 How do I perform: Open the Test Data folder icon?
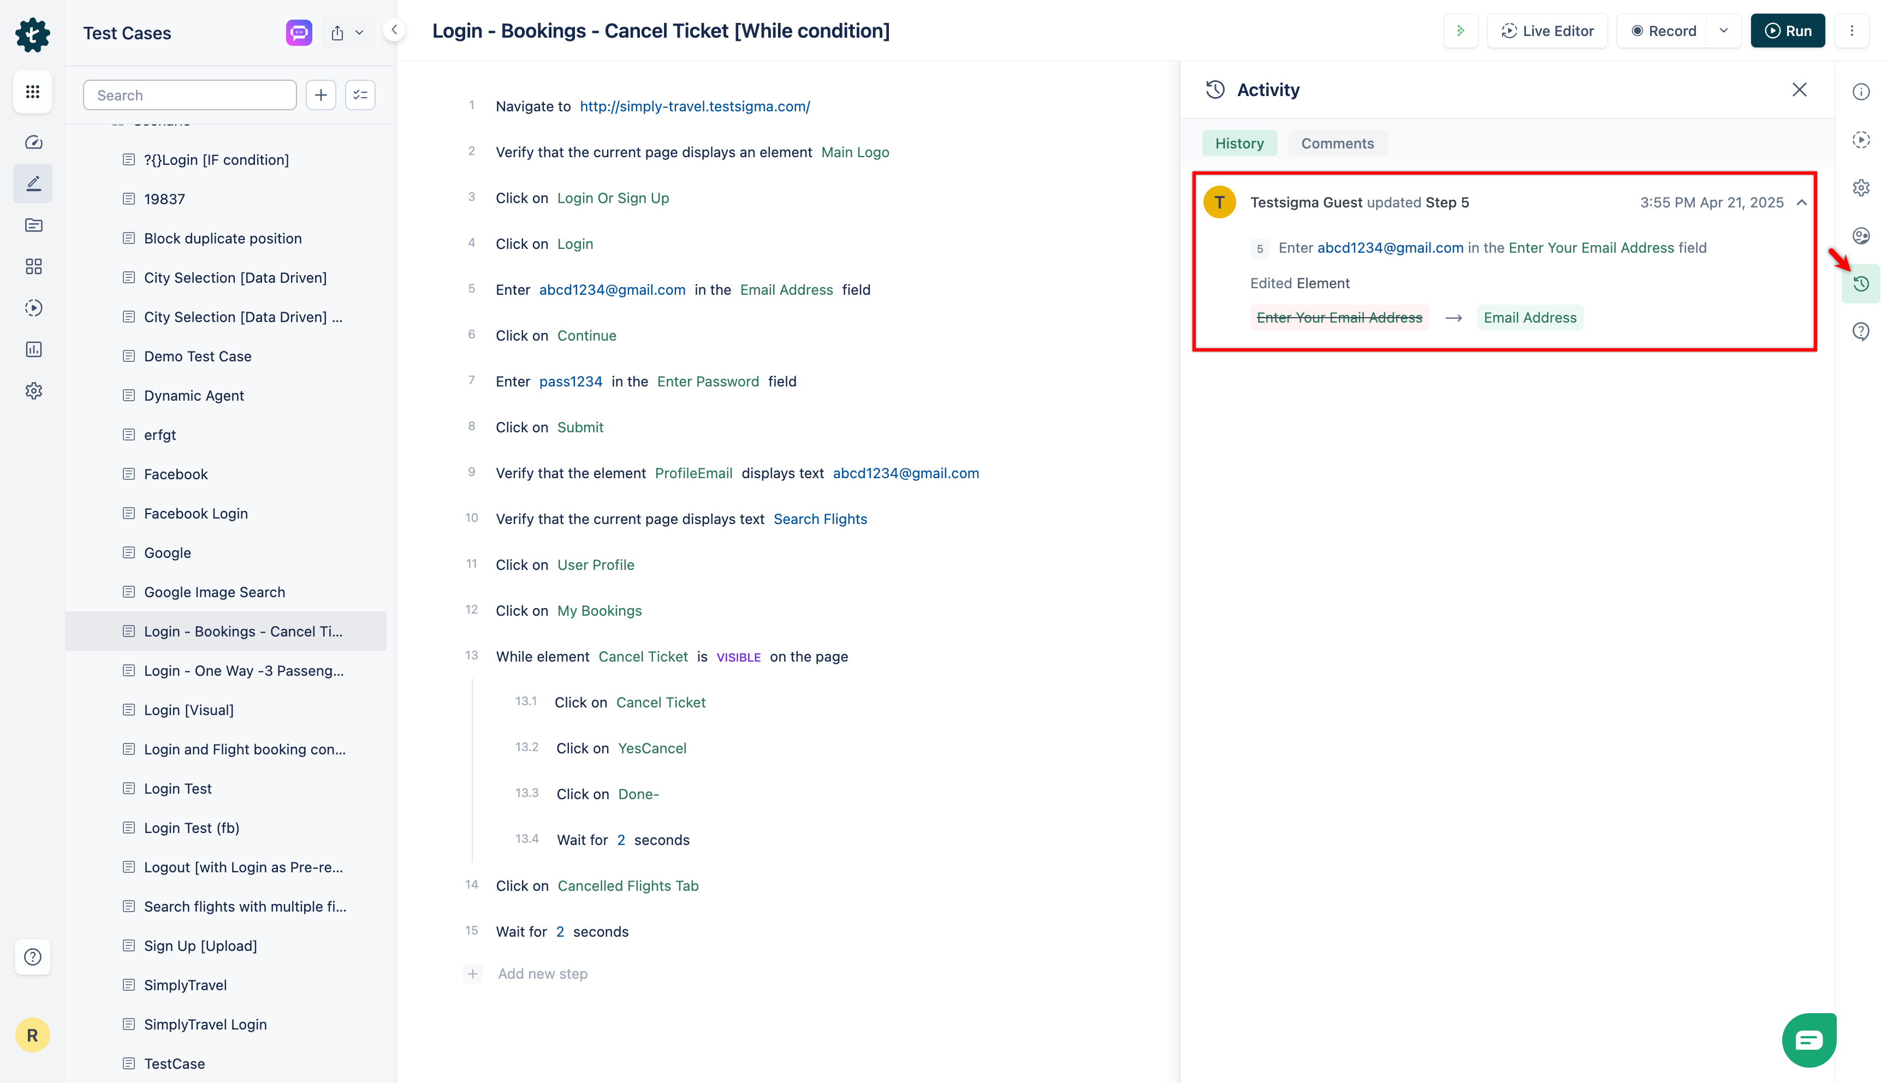click(33, 225)
